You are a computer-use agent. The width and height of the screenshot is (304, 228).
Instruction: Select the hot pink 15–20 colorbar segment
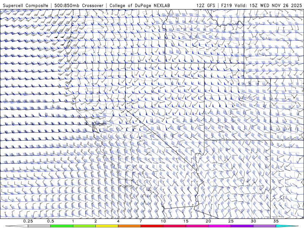tap(197, 226)
